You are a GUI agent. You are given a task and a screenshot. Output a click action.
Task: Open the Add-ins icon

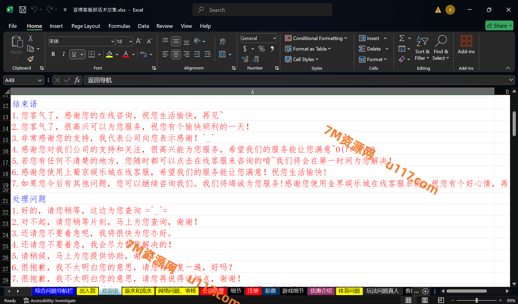pos(466,45)
